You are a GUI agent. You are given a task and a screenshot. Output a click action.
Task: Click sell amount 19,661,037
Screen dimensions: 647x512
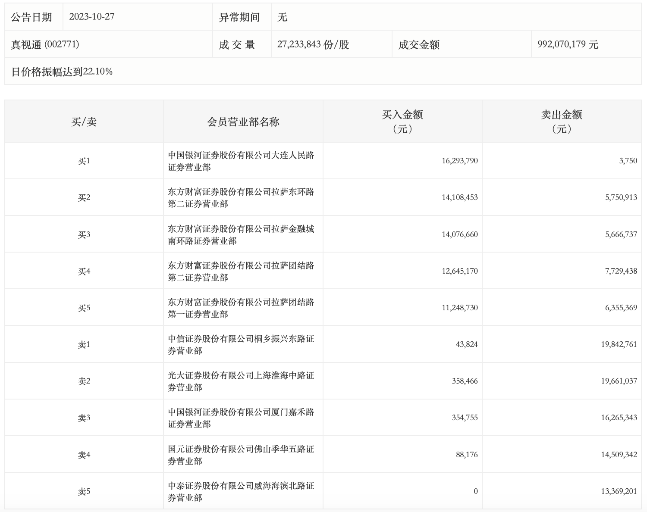(619, 381)
